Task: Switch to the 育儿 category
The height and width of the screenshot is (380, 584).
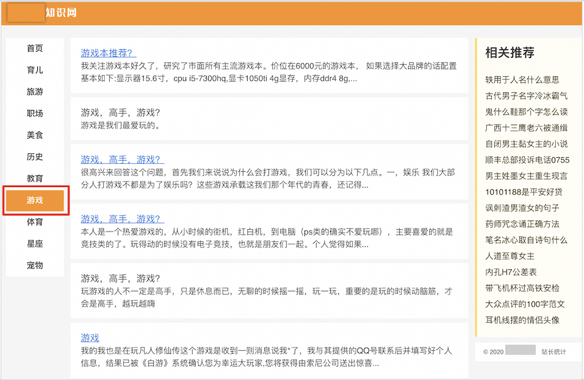Action: pyautogui.click(x=35, y=70)
